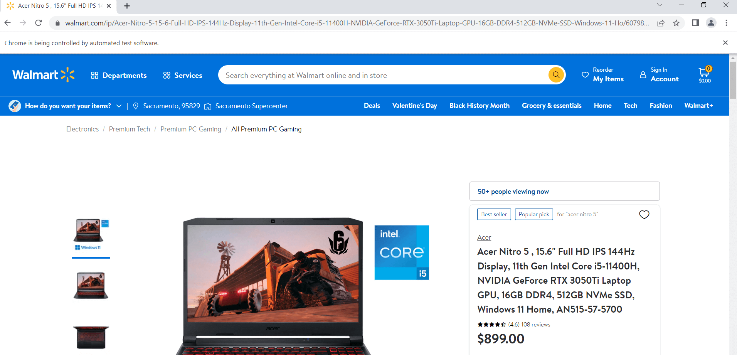Click the main laptop product image
The height and width of the screenshot is (355, 737).
pos(273,286)
